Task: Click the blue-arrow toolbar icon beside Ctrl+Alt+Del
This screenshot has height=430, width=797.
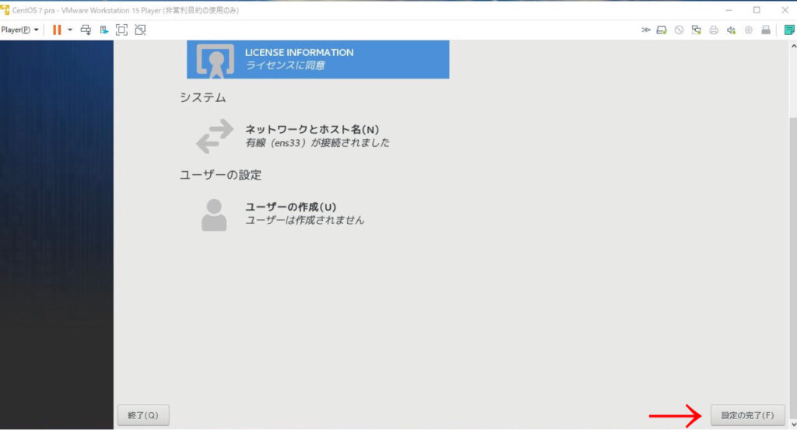Action: (104, 30)
